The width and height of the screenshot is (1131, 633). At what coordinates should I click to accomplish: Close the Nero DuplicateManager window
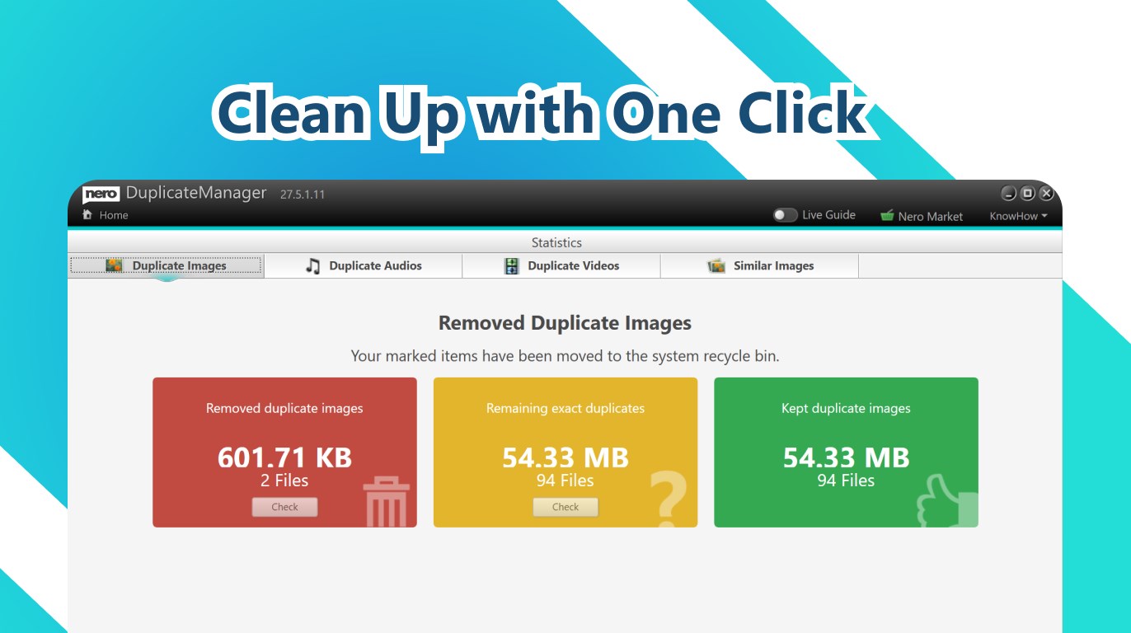[x=1047, y=194]
